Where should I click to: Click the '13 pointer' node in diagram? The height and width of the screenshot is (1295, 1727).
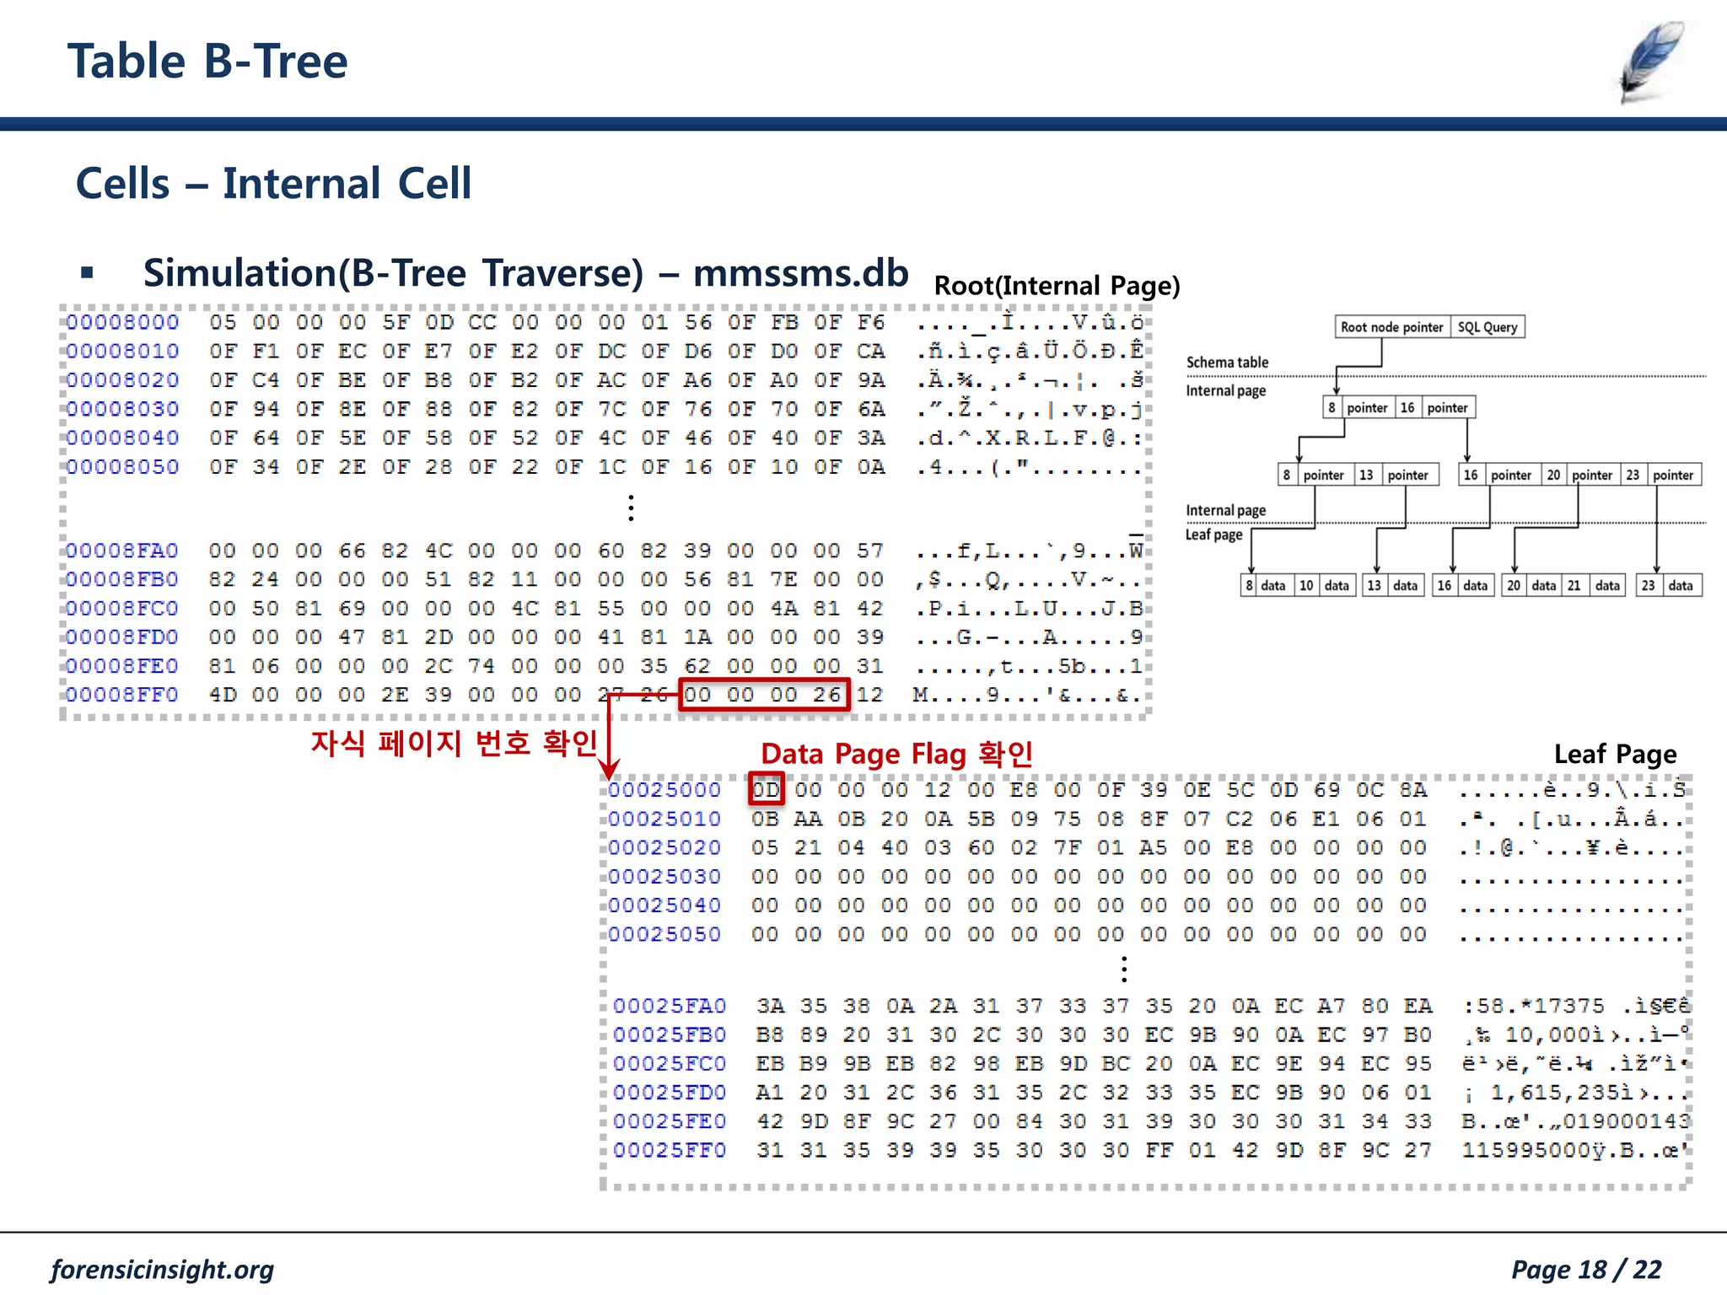coord(1396,475)
